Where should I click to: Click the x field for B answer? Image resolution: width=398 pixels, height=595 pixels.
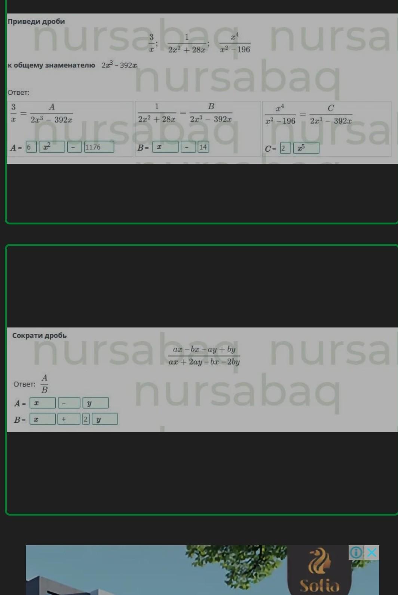pyautogui.click(x=165, y=147)
